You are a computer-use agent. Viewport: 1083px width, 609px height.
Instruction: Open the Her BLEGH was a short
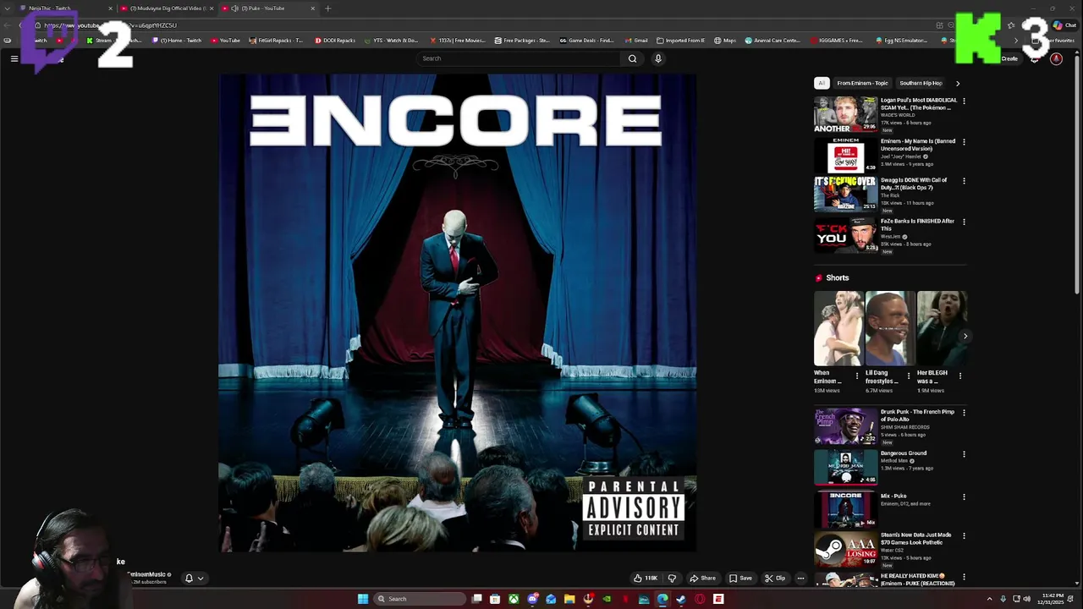[942, 328]
